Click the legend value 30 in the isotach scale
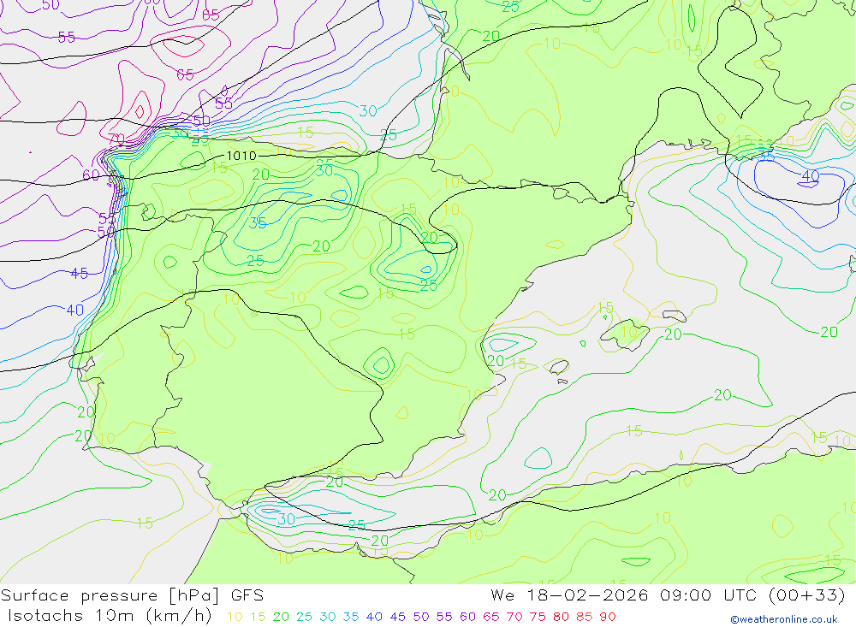This screenshot has height=627, width=856. point(328,617)
